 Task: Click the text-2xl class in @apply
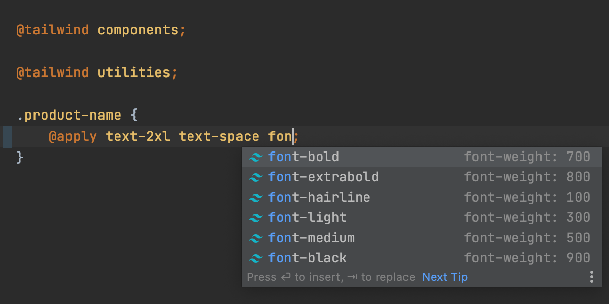(138, 136)
